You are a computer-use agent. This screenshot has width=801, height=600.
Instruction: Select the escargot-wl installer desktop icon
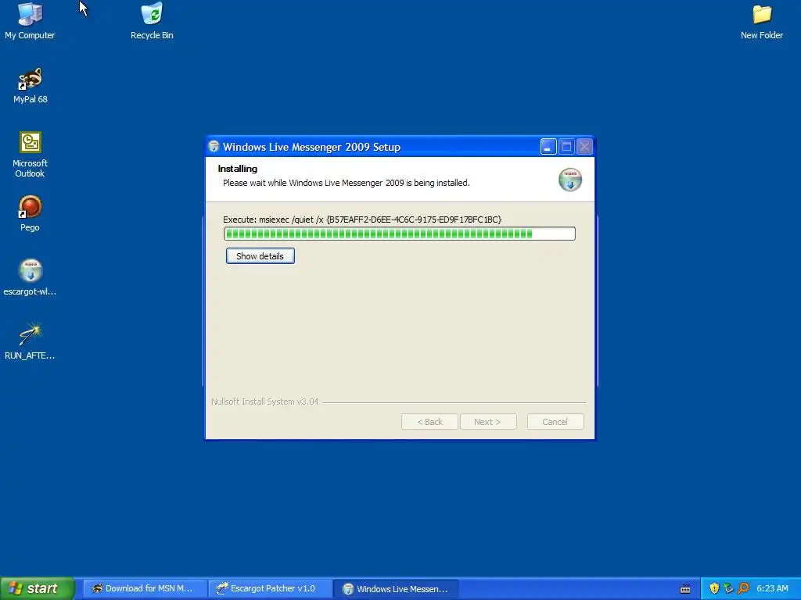pyautogui.click(x=31, y=277)
